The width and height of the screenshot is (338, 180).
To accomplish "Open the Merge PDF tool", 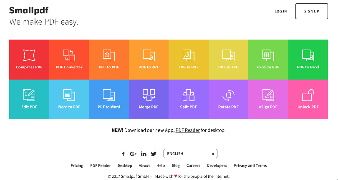I will pyautogui.click(x=149, y=99).
